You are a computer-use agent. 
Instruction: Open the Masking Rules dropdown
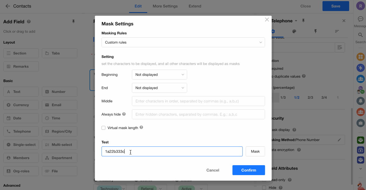183,42
